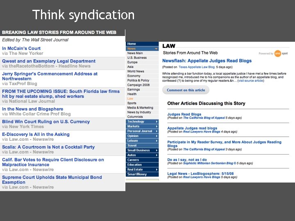Open Appellate Judges read blogs article

(192, 128)
